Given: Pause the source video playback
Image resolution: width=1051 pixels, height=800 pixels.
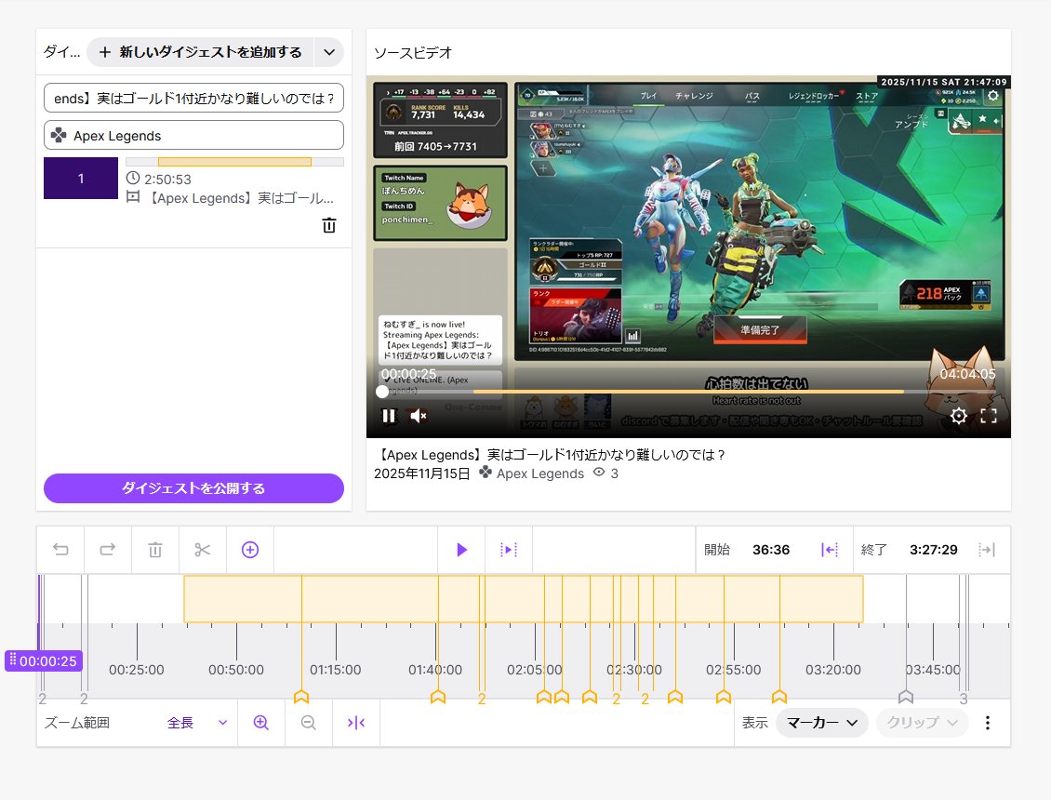Looking at the screenshot, I should tap(389, 416).
